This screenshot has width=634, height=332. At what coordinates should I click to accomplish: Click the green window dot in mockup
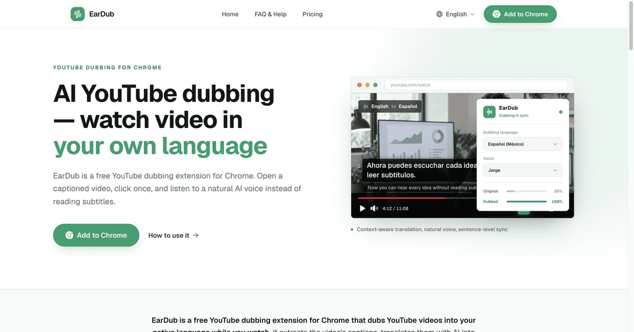point(375,85)
